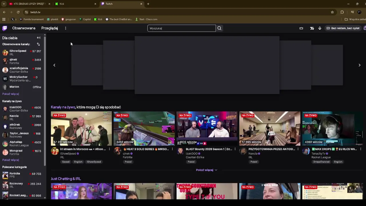Open a new browser tab

[148, 4]
